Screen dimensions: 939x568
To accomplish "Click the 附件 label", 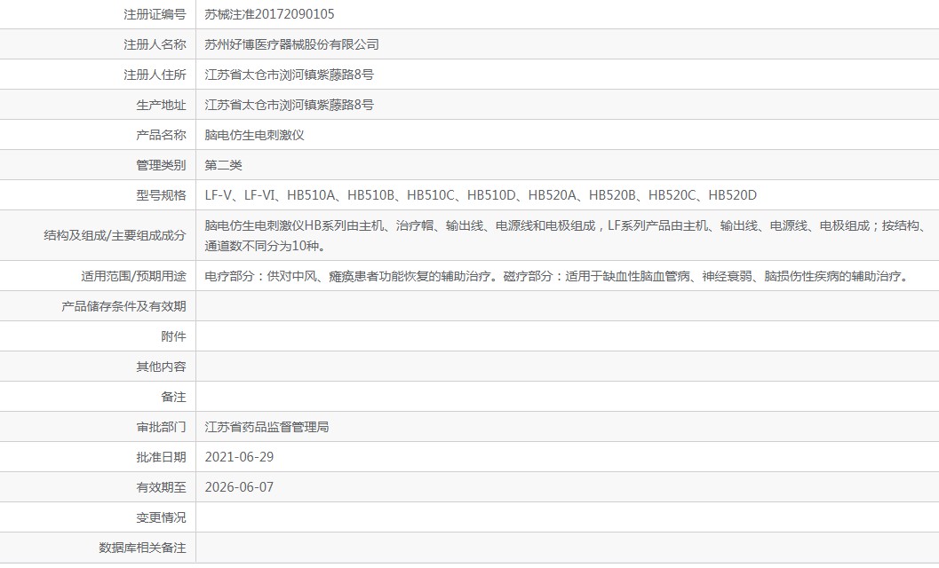I will [173, 336].
